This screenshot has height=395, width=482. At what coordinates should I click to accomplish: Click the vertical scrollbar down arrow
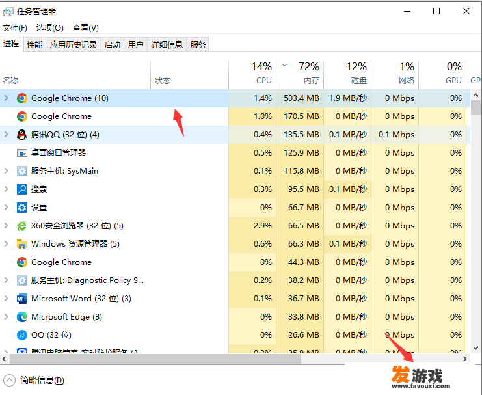point(476,348)
